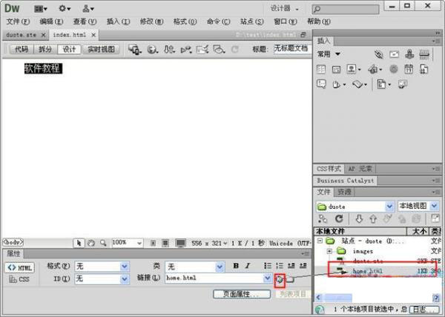Insert a named anchor icon
445x317 pixels.
(x=409, y=54)
